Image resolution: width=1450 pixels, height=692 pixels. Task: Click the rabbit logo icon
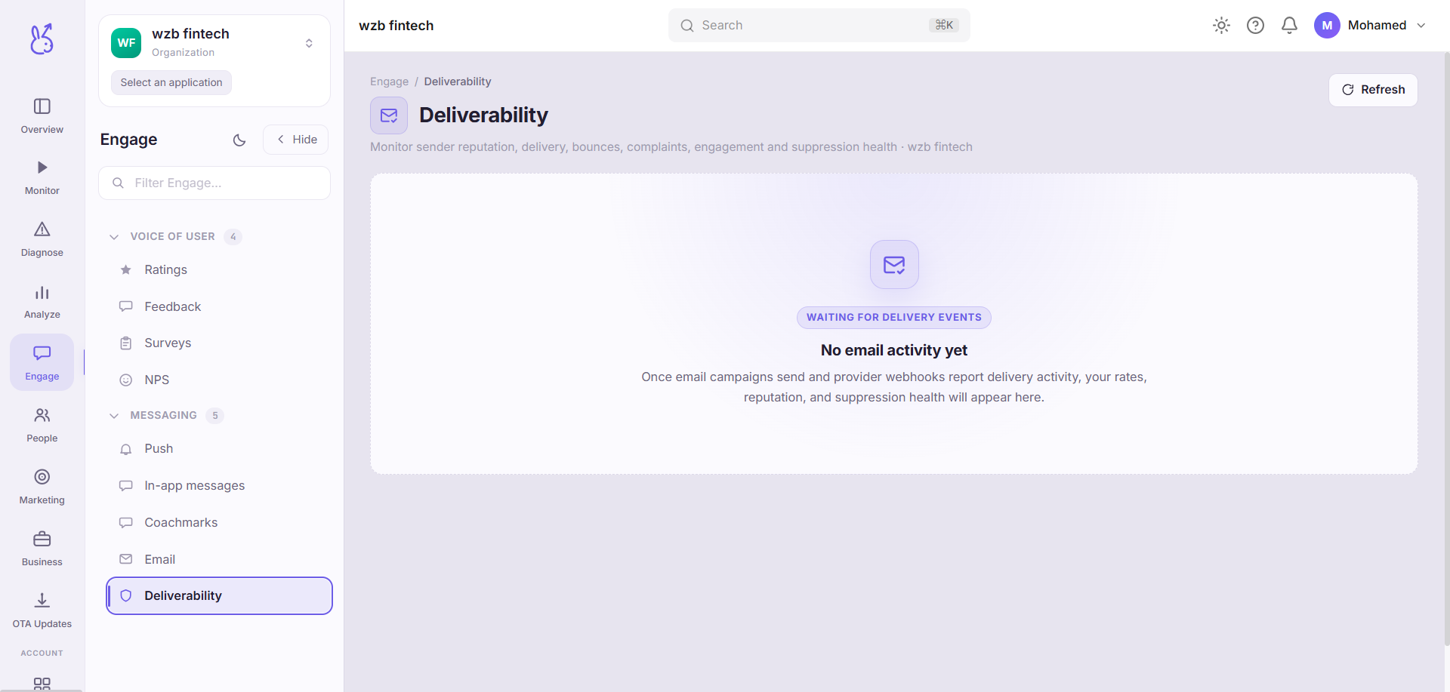tap(42, 38)
